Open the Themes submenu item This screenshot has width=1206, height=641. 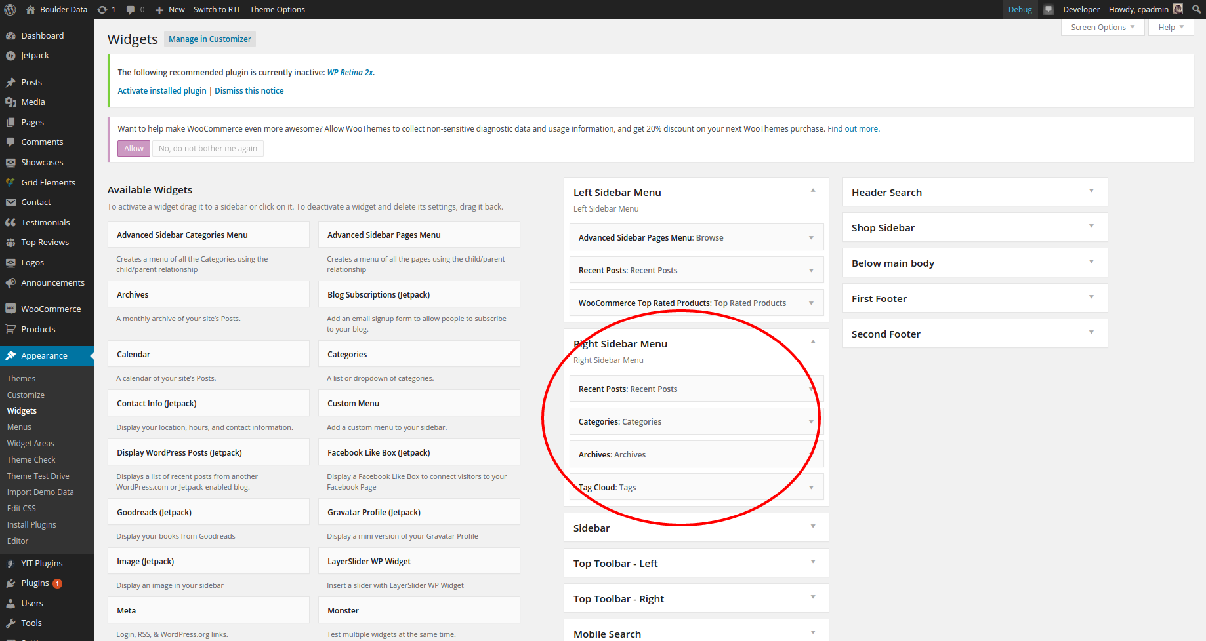(21, 379)
